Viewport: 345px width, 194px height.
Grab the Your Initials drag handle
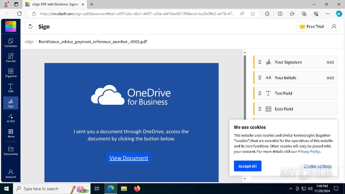click(x=260, y=78)
